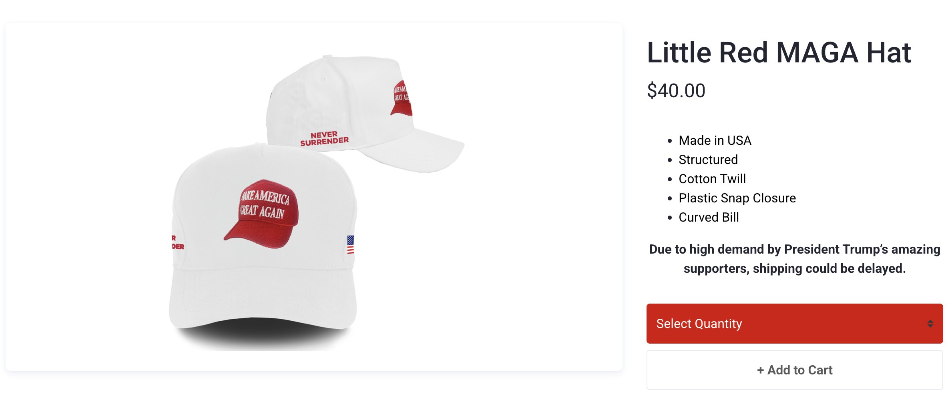Image resolution: width=952 pixels, height=400 pixels.
Task: Click the Cotton Twill bullet item
Action: (x=712, y=179)
